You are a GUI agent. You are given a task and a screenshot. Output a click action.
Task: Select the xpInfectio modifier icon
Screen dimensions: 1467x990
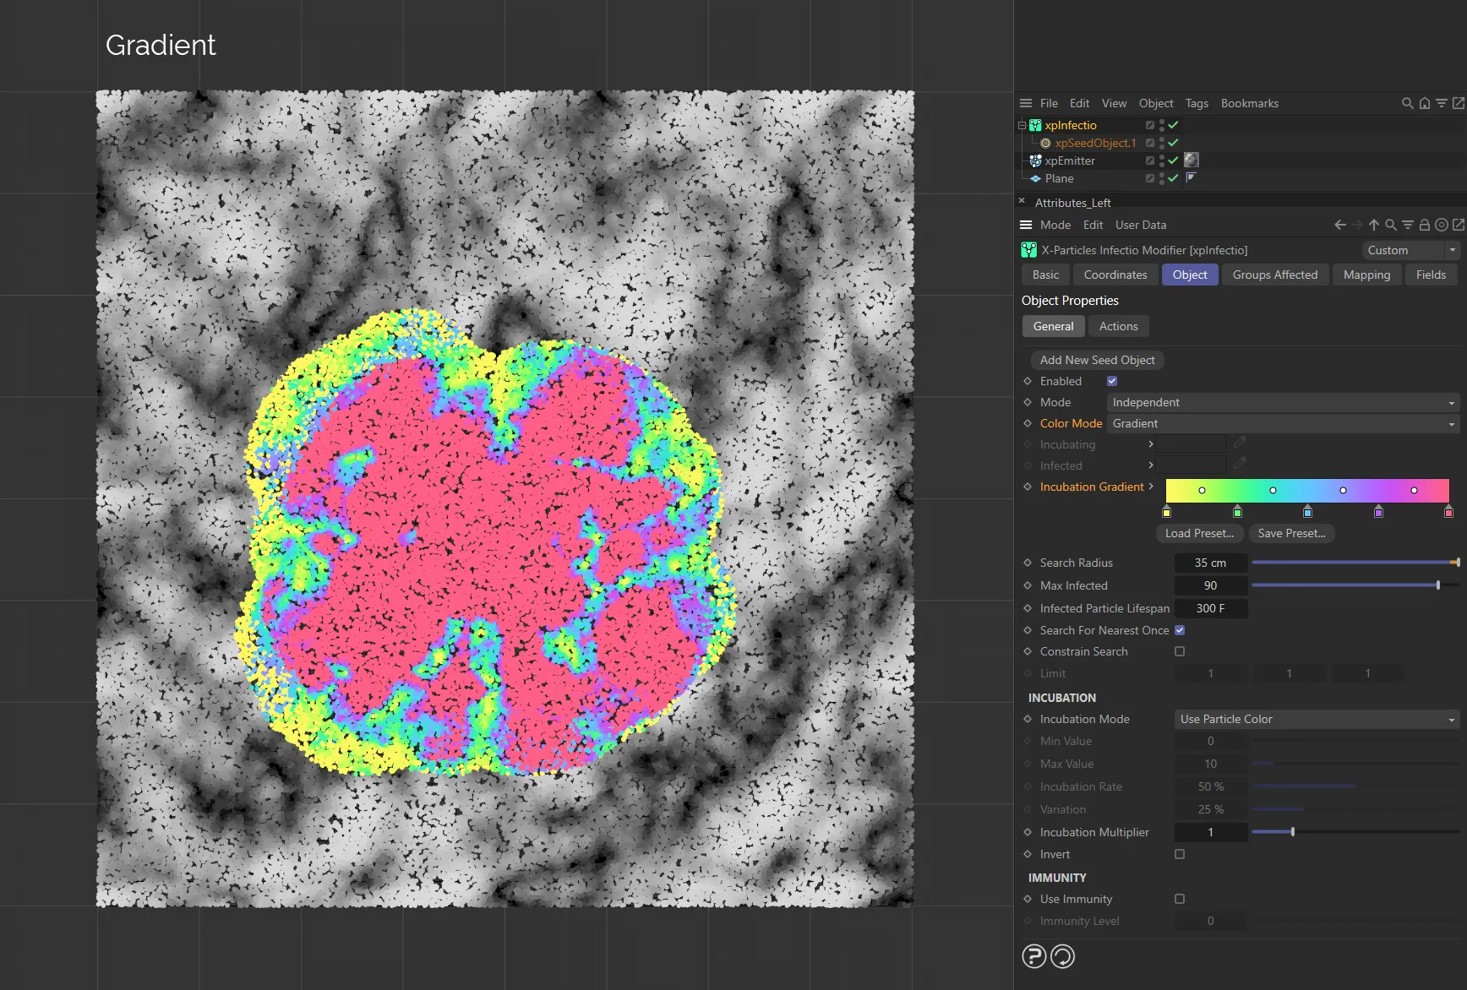[x=1034, y=125]
